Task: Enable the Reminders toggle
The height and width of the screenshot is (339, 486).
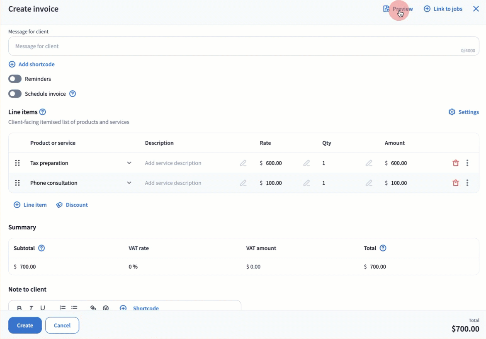Action: coord(15,79)
